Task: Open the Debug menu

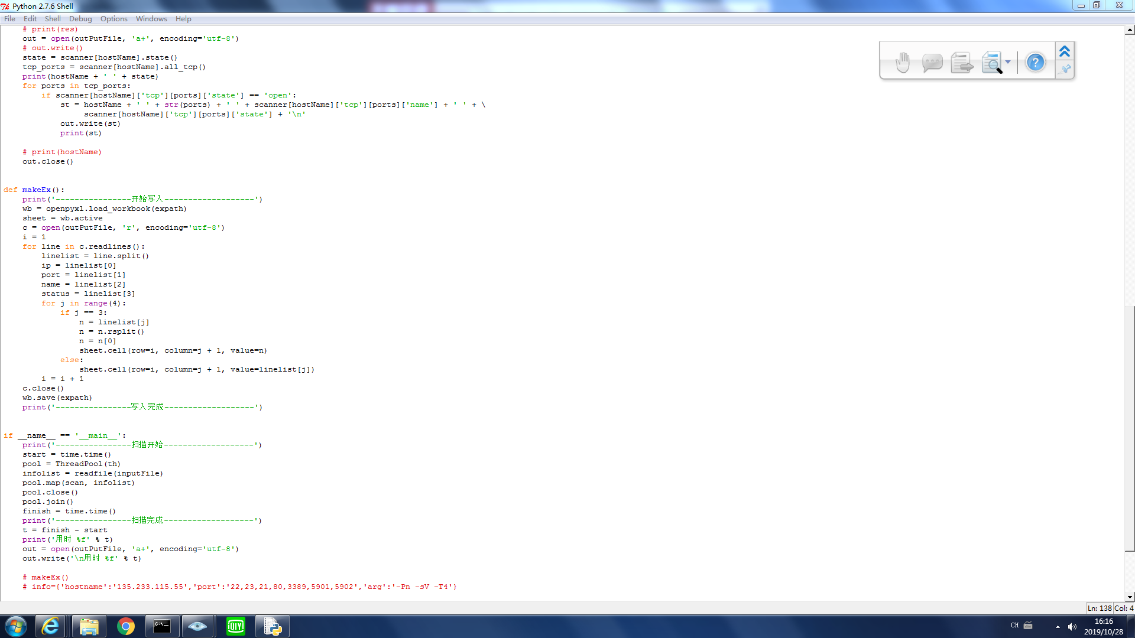Action: 80,18
